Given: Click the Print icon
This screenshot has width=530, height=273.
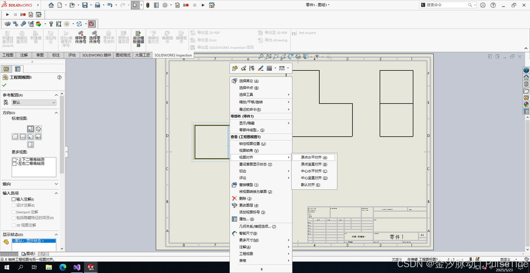Looking at the screenshot, I should (97, 5).
